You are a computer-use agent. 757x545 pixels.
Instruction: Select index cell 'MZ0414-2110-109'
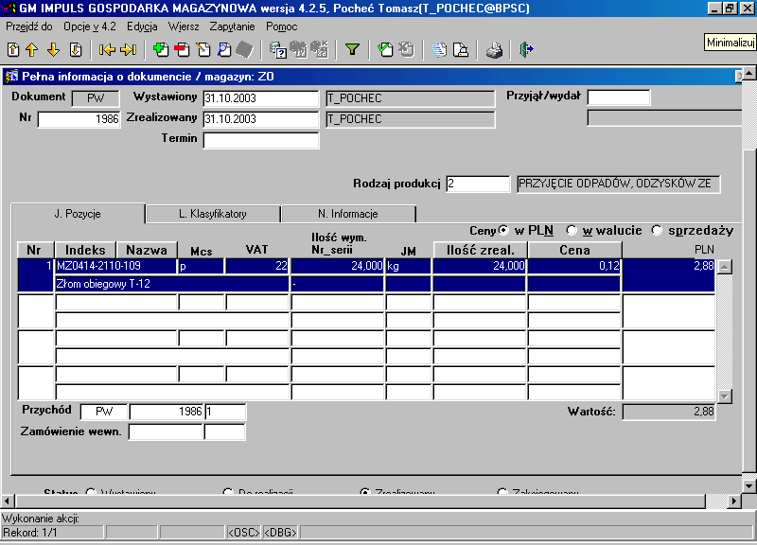[x=115, y=266]
